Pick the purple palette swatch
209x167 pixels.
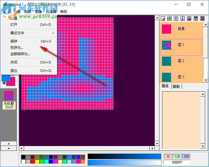point(55,157)
